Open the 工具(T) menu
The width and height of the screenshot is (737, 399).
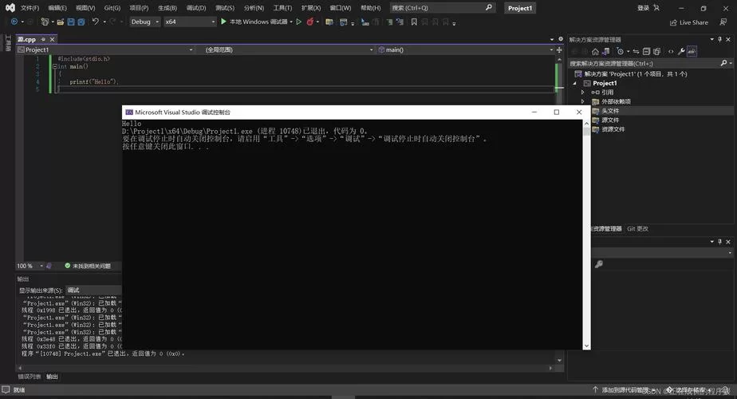[x=282, y=8]
